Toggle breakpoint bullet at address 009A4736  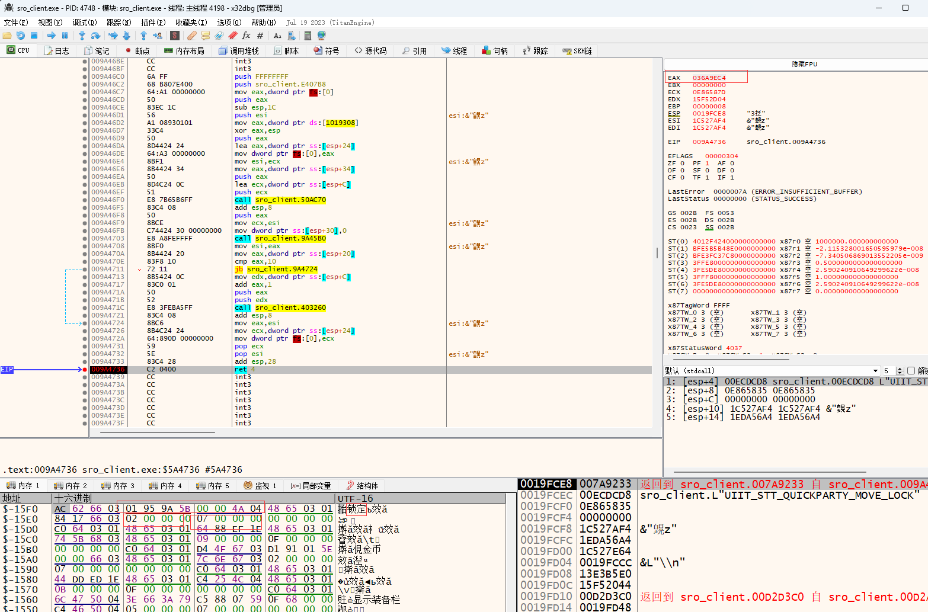[x=85, y=370]
